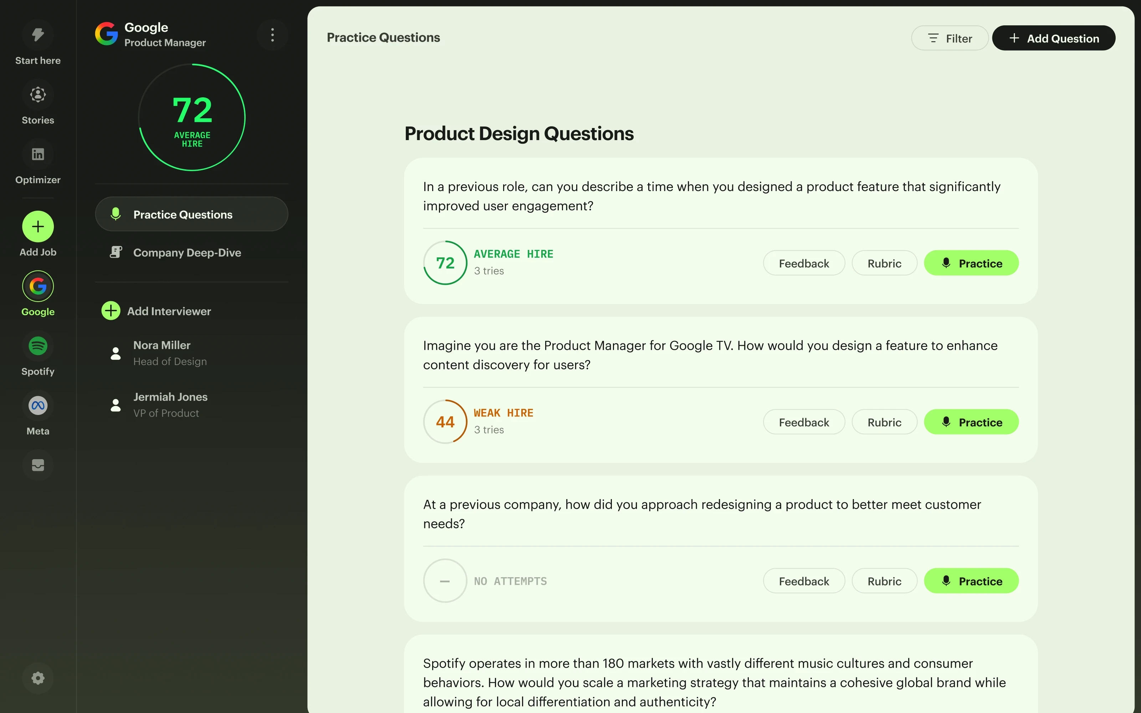Click the plus icon on Add Question

coord(1014,38)
